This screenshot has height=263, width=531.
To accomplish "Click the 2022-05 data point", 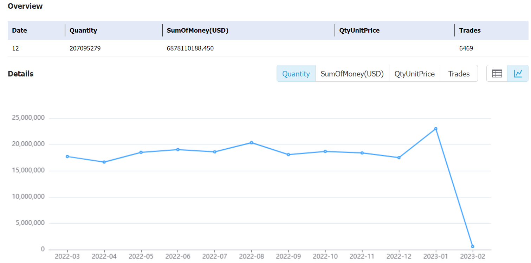I will [x=141, y=152].
